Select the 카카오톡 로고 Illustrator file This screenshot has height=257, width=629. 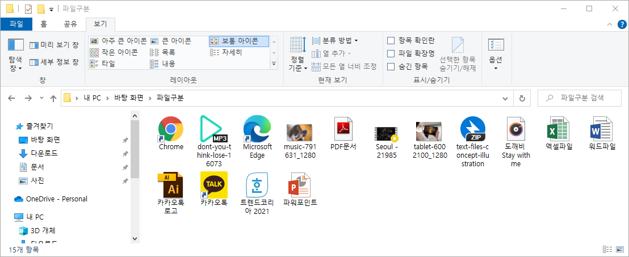[x=171, y=184]
